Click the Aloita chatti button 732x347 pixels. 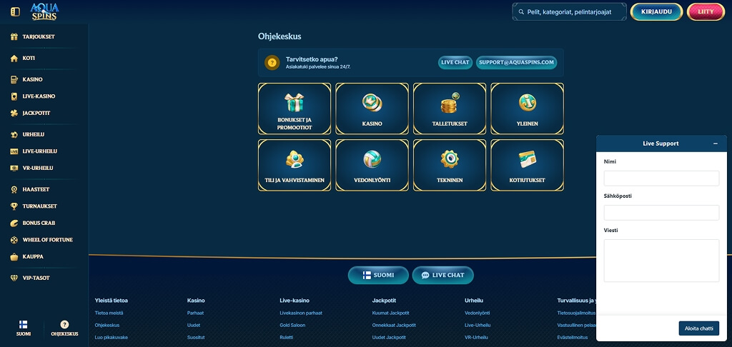[699, 328]
